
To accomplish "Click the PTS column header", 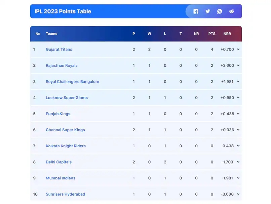I will click(x=212, y=34).
